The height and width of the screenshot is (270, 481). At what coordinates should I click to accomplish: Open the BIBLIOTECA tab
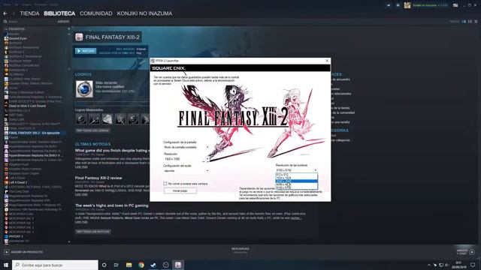point(59,13)
